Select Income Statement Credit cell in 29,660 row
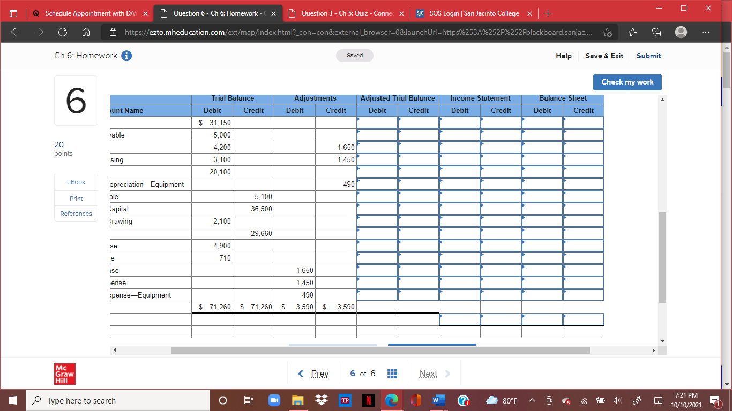 (x=501, y=233)
